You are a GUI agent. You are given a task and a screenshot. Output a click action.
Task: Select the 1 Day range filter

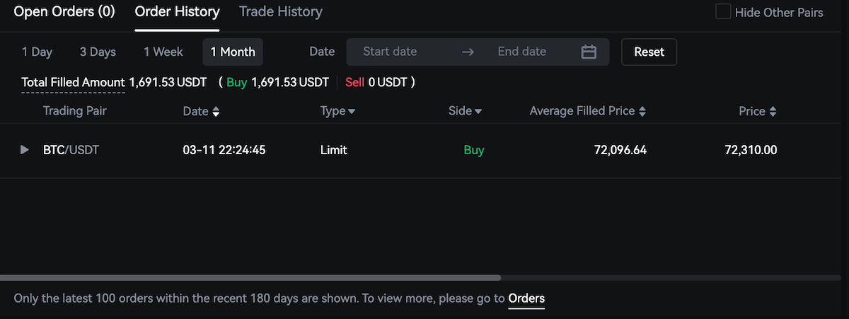[x=37, y=52]
